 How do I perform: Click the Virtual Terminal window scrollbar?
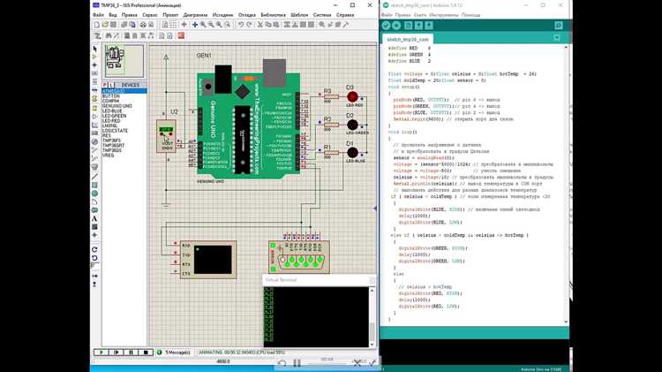coord(372,317)
